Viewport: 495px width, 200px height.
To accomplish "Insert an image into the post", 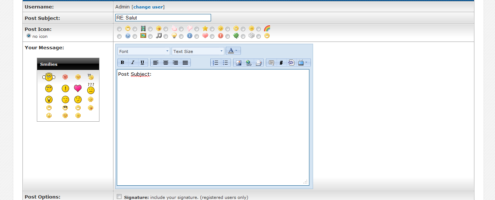I will (x=239, y=63).
